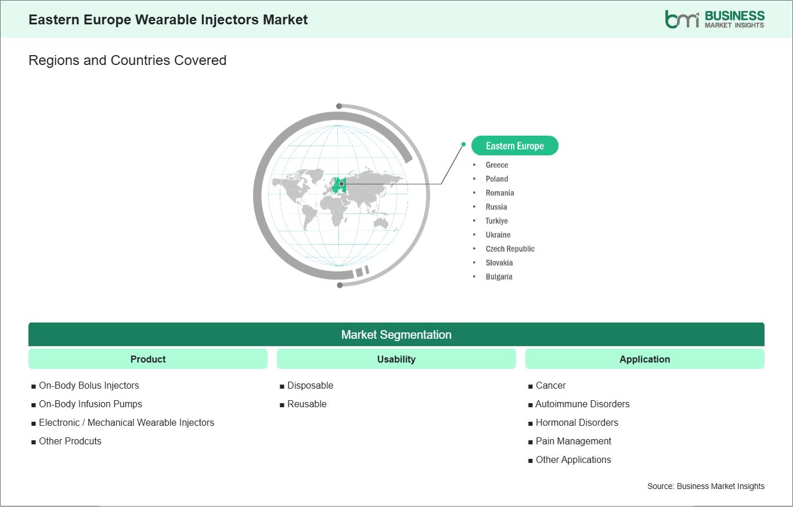Click the Poland country entry
793x507 pixels.
pyautogui.click(x=497, y=179)
